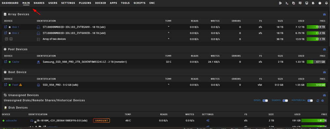Open Unassigned Devices settings gear icon
The height and width of the screenshot is (129, 330).
click(322, 101)
